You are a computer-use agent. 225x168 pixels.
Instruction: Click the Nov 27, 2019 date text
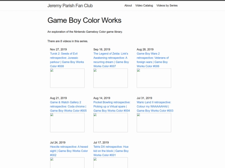pos(58,49)
